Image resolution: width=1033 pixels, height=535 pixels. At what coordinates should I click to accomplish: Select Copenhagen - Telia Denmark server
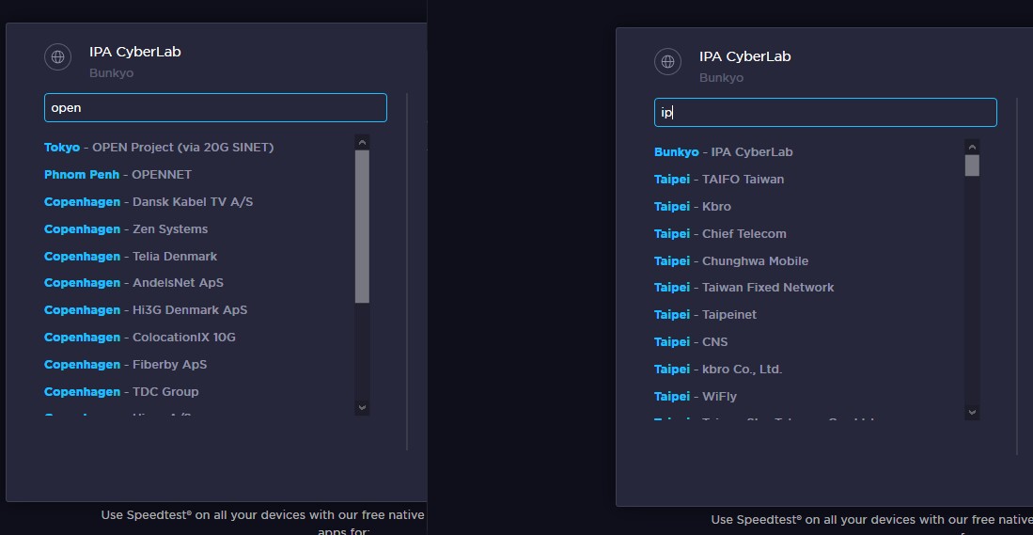[131, 257]
